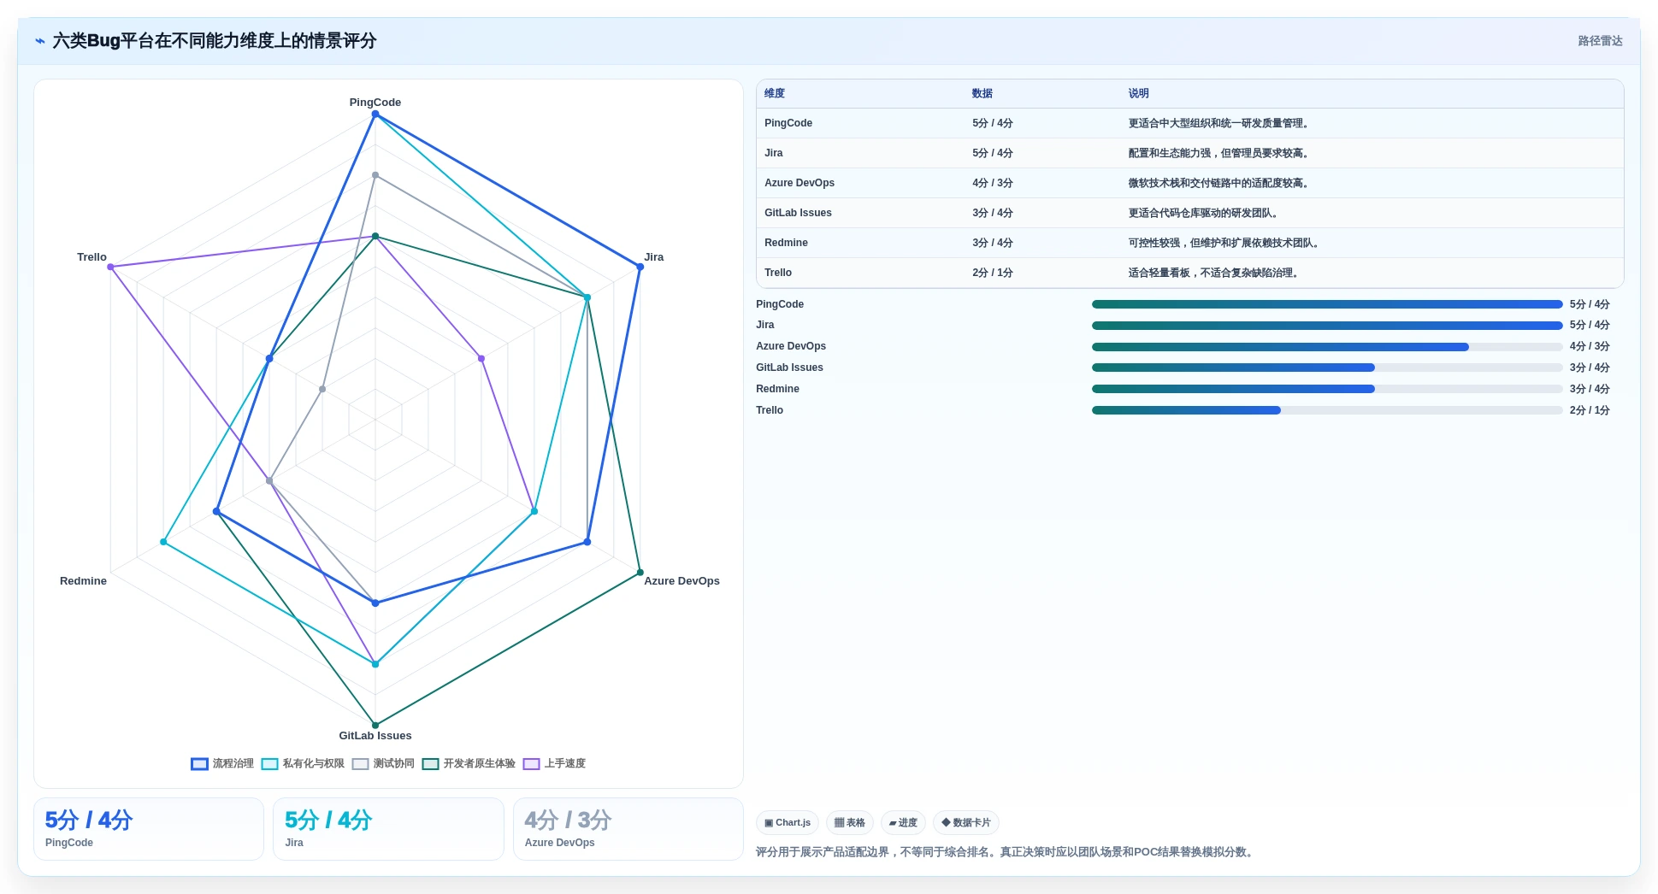Click the Trello progress bar
Viewport: 1658px width, 894px height.
click(1327, 410)
